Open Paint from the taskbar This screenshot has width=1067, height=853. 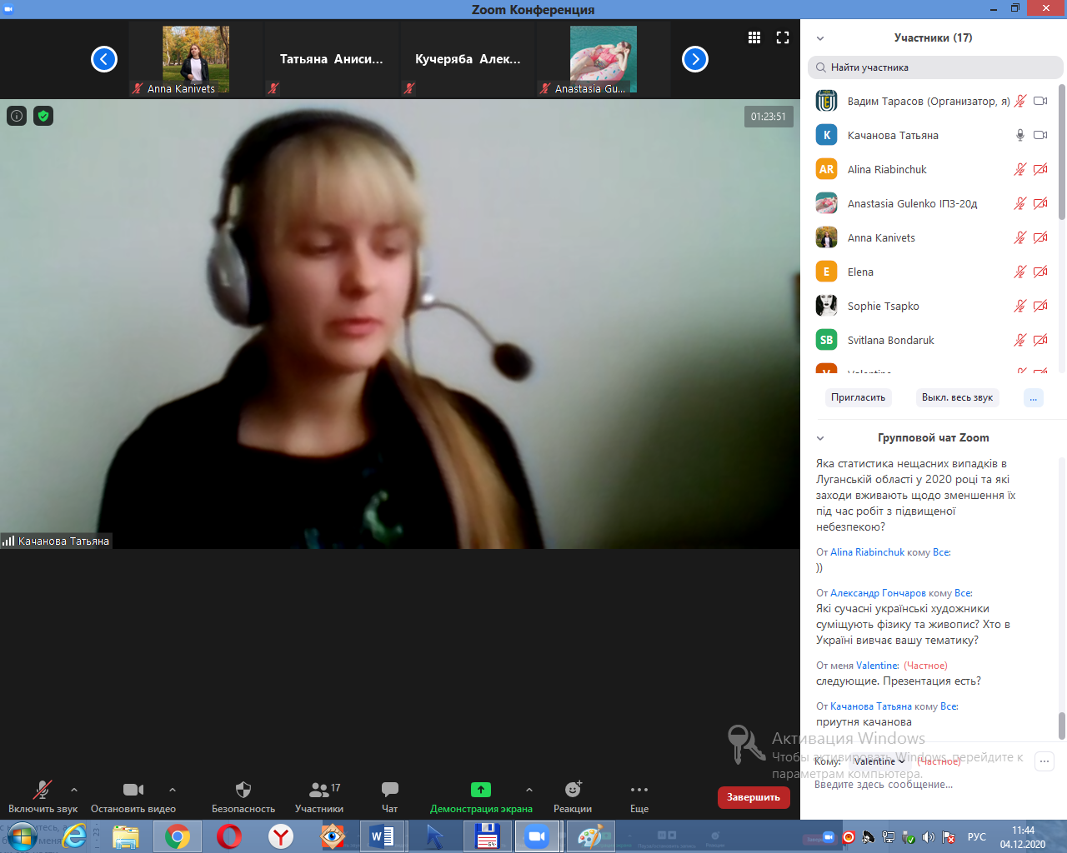(590, 836)
